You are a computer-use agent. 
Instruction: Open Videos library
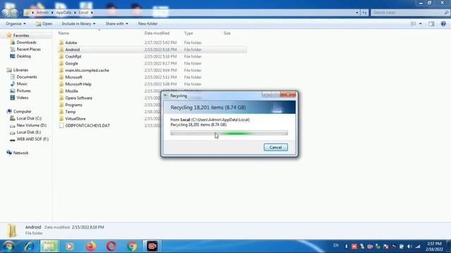(22, 98)
